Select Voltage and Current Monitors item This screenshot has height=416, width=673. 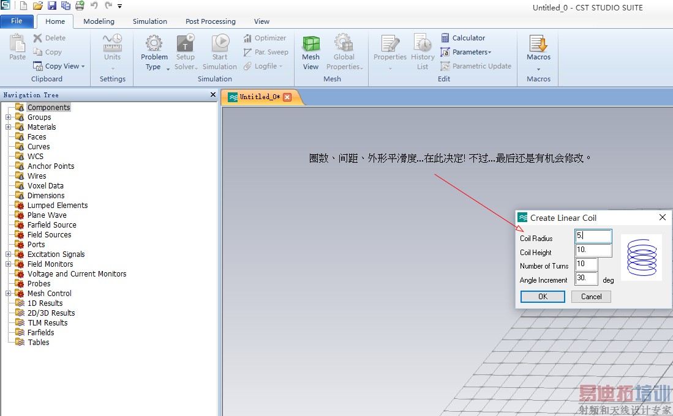[x=77, y=273]
